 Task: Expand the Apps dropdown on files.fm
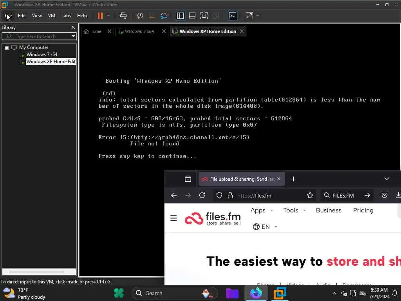click(x=262, y=210)
